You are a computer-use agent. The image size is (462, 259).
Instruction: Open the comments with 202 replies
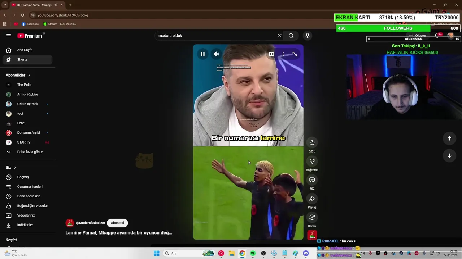point(312,180)
